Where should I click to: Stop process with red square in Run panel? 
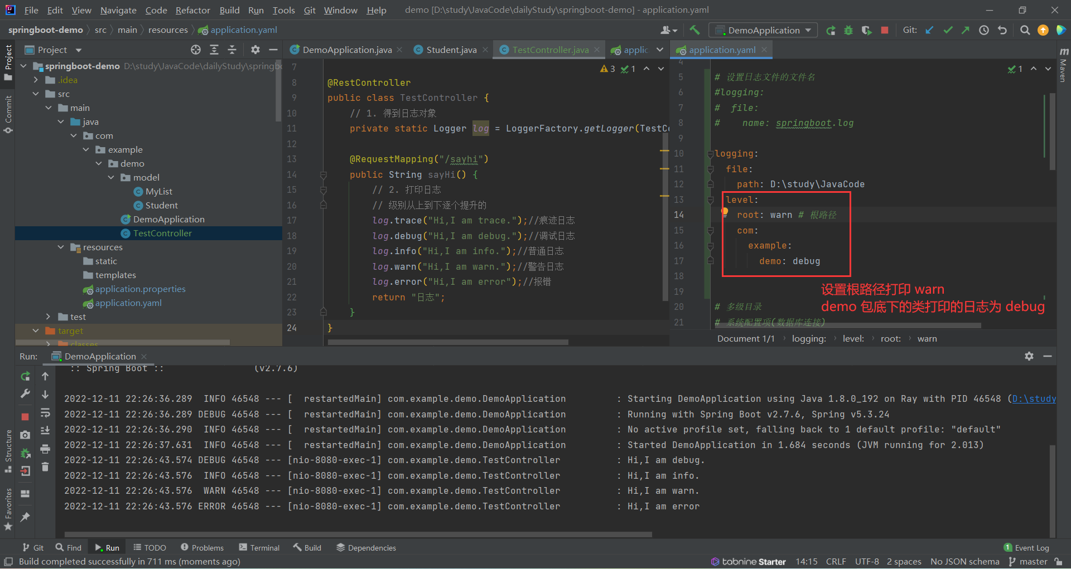tap(25, 416)
